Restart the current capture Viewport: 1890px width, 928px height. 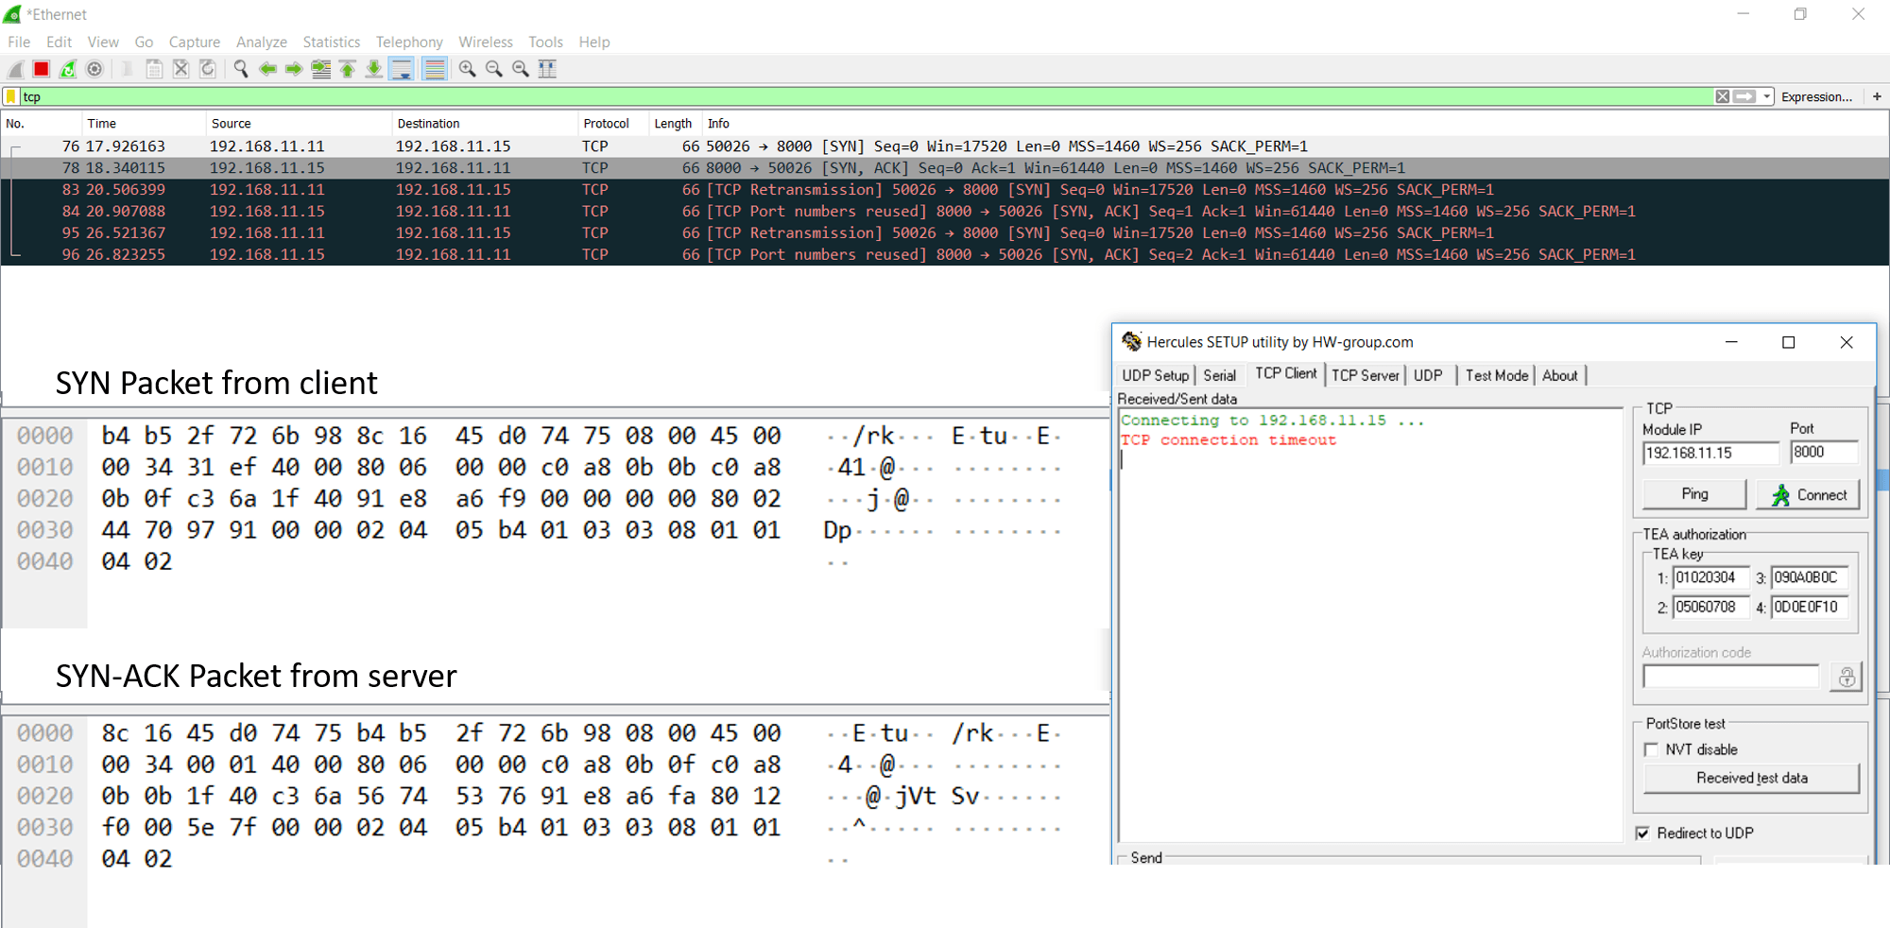[x=68, y=69]
